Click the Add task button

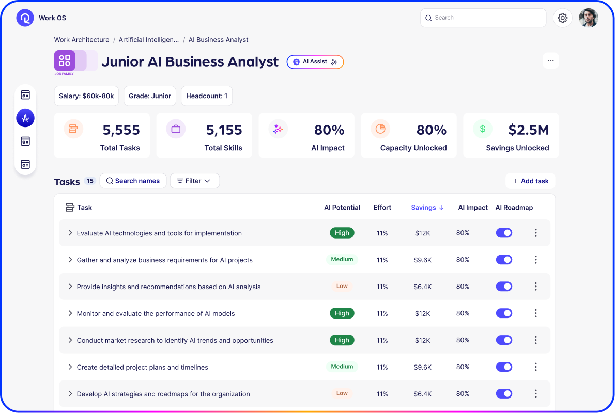(530, 181)
